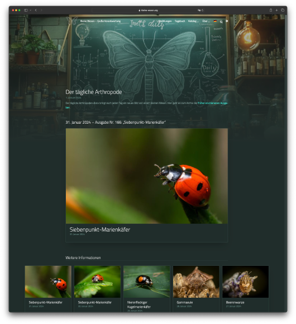Screen dimensions: 296x324
Task: Switch language via the German flag
Action: (x=215, y=21)
